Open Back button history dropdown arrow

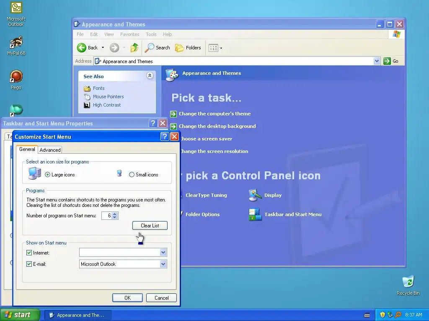click(103, 48)
